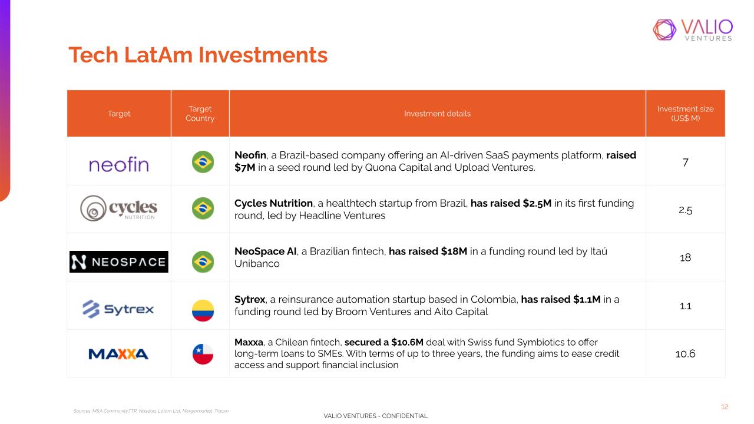The image size is (754, 424).
Task: Click the Maxxa investment details text
Action: (x=427, y=353)
